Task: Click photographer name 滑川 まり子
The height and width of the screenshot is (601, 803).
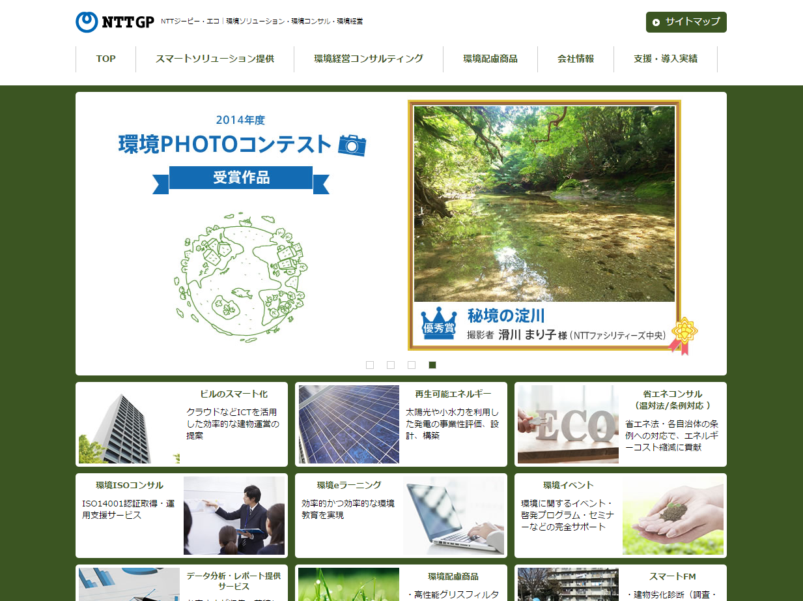Action: pyautogui.click(x=528, y=335)
